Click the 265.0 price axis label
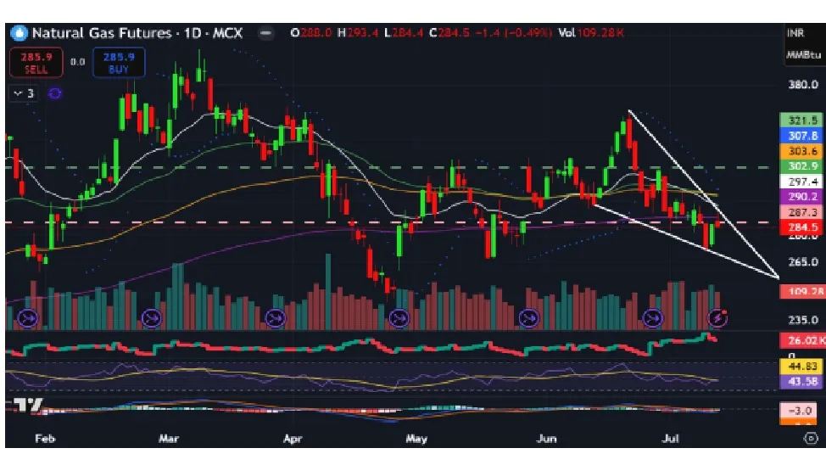Screen dimensions: 826x465 point(803,261)
